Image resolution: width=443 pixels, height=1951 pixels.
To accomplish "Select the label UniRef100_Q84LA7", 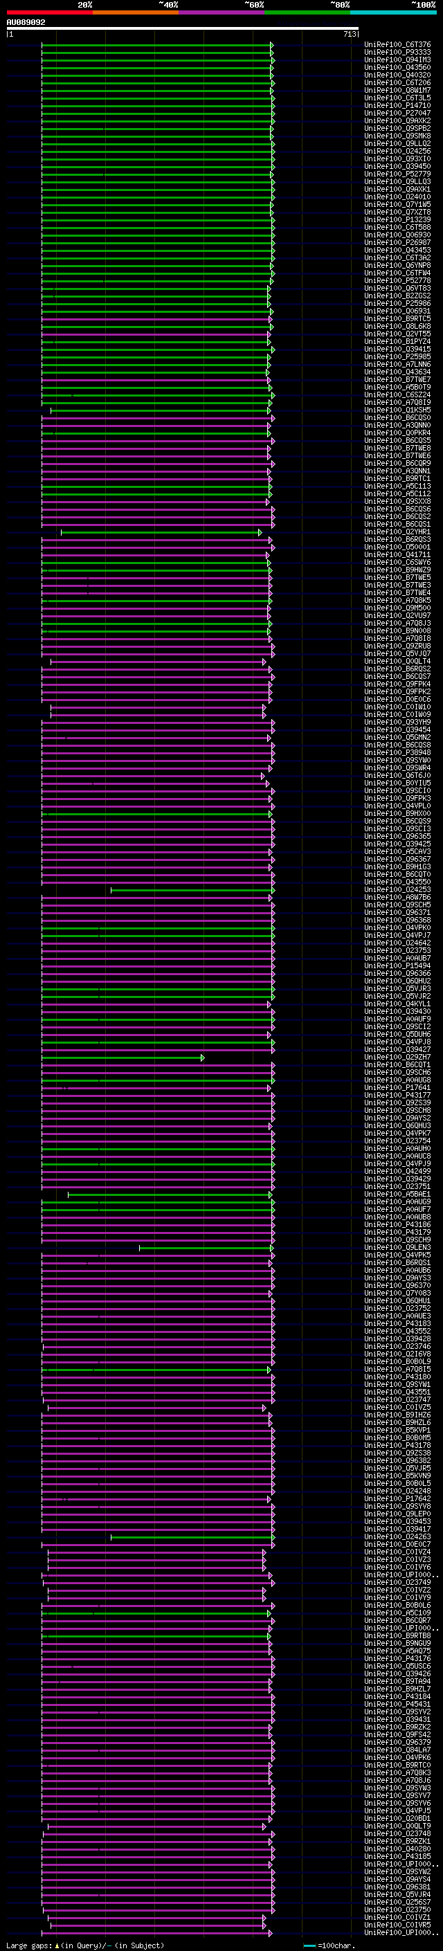I will (397, 1750).
